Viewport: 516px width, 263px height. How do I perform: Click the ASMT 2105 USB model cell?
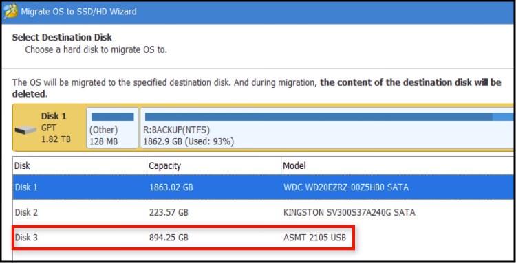coord(314,238)
